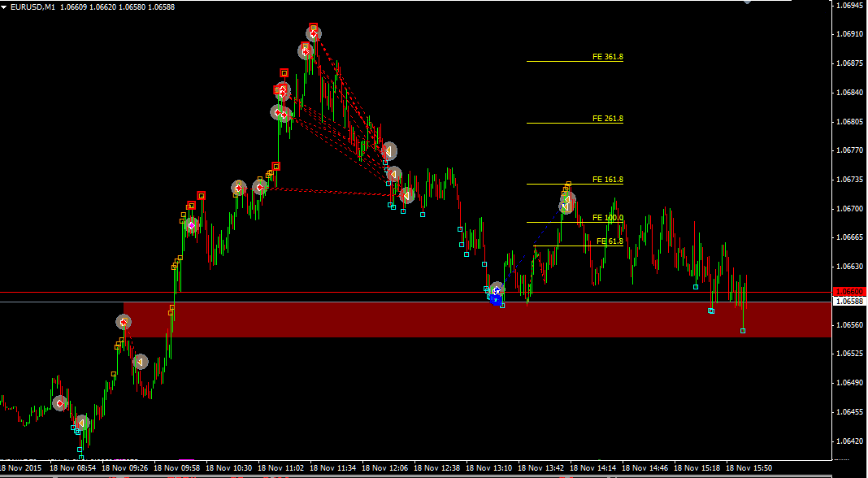Click the 18 Nov 15:18 time label
868x478 pixels.
pyautogui.click(x=697, y=468)
